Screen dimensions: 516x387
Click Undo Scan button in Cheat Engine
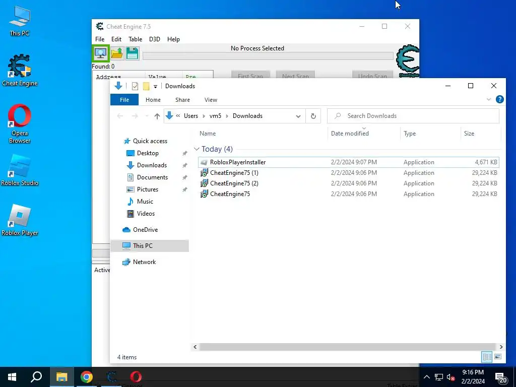(372, 75)
